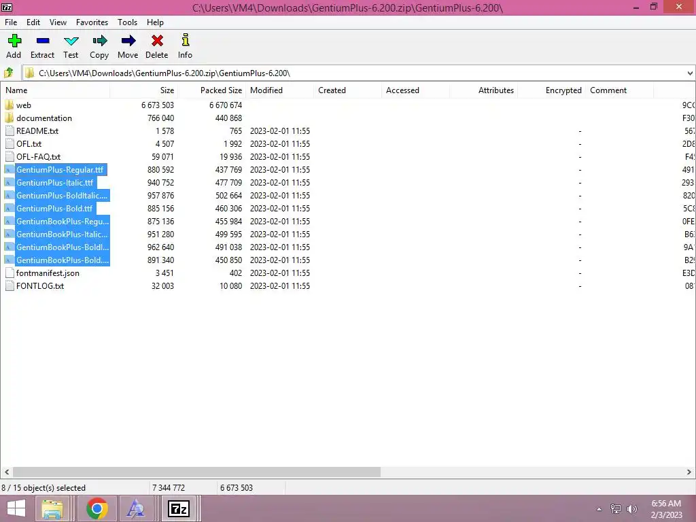Click size value 6 673 503 of web
This screenshot has width=696, height=522.
tap(158, 105)
